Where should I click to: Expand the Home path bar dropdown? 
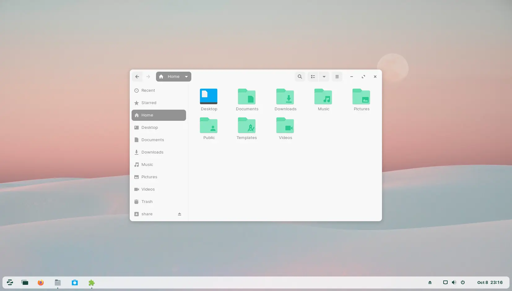[186, 77]
